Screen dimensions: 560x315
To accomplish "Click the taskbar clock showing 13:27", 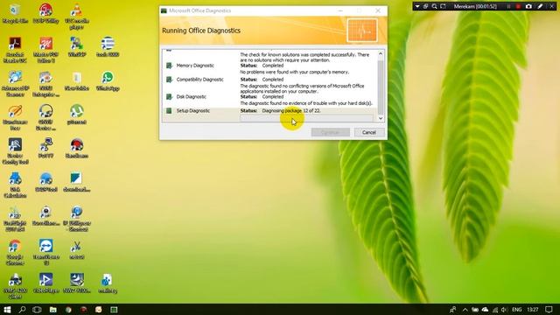I will 533,309.
